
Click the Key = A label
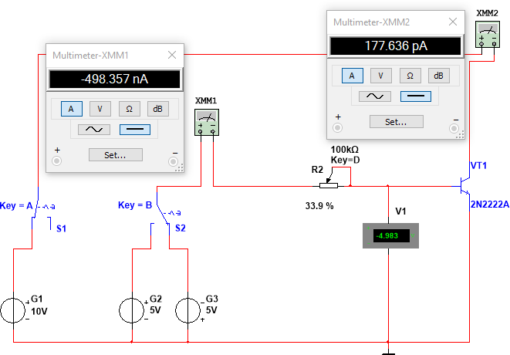16,205
